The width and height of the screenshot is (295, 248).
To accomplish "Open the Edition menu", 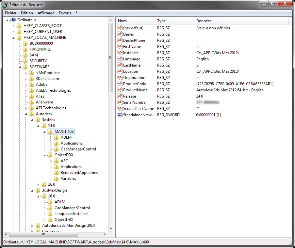I will coord(27,13).
